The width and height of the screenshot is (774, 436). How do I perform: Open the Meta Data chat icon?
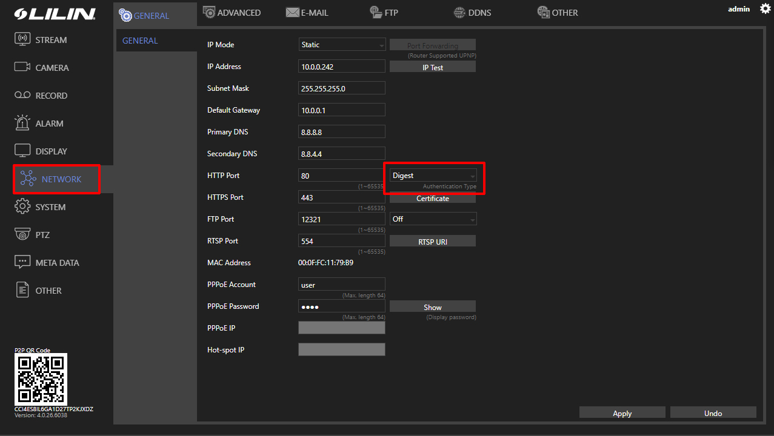click(22, 262)
